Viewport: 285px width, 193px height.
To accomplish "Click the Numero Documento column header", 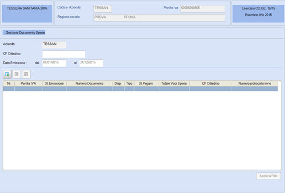I will click(89, 84).
